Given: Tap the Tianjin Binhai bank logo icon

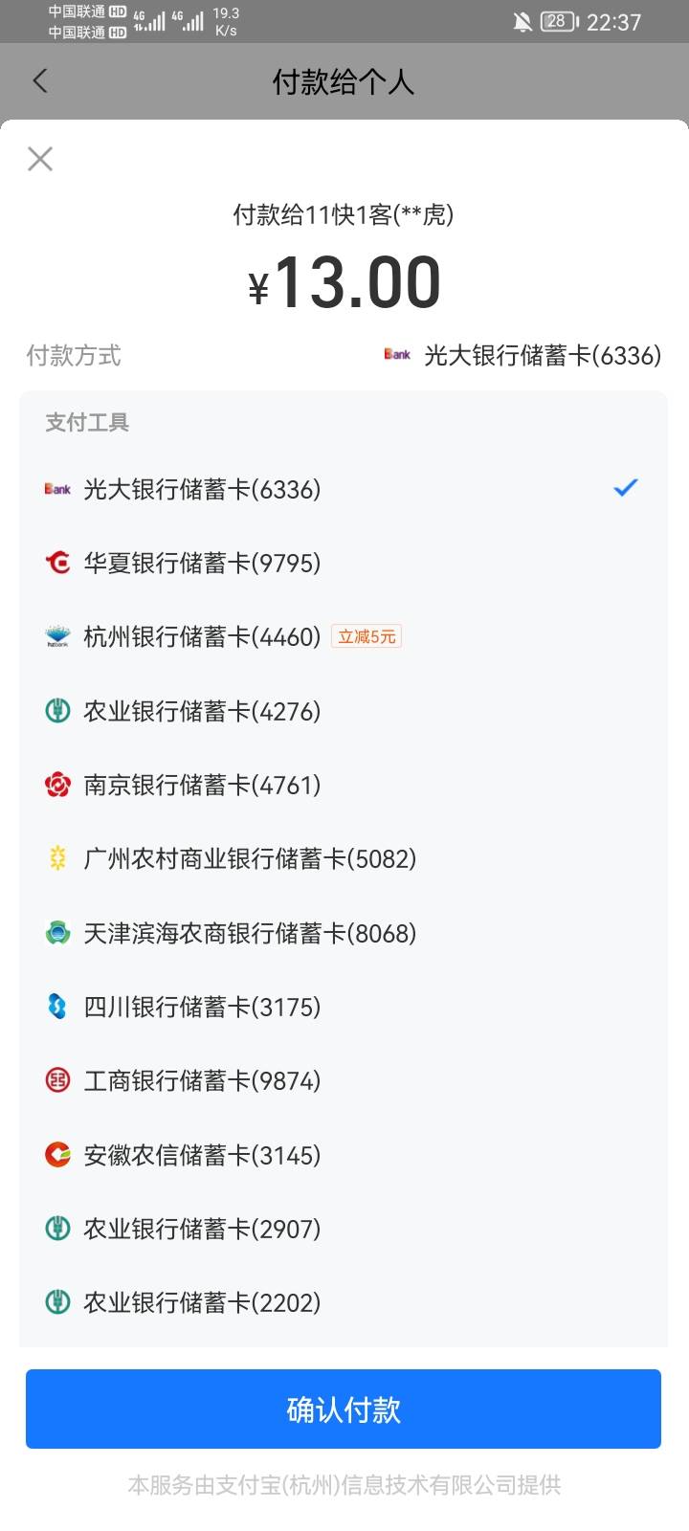Looking at the screenshot, I should tap(57, 933).
